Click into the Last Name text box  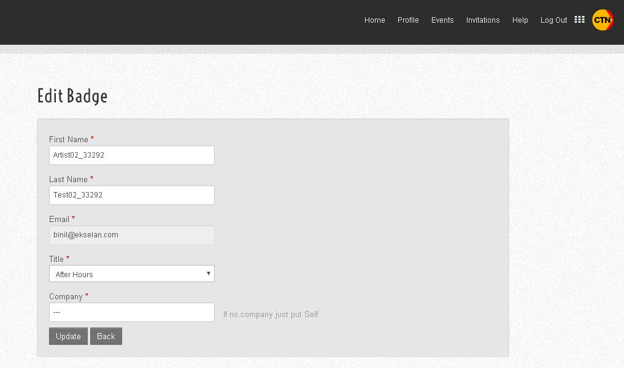click(x=132, y=195)
